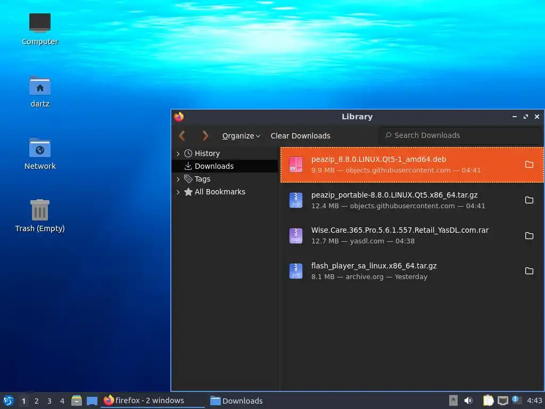Select peazip_8.8.0.LINUX.Qt5-1_amd64.deb download name
This screenshot has height=409, width=545.
pos(378,159)
